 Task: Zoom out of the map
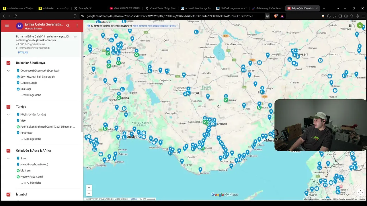tap(89, 193)
